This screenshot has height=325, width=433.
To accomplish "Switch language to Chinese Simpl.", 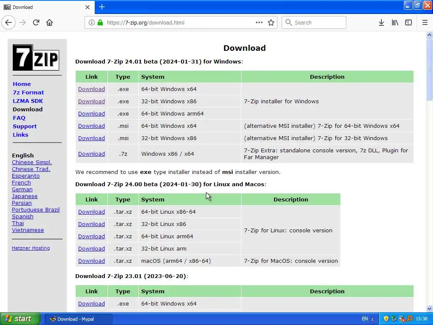I will (x=32, y=162).
